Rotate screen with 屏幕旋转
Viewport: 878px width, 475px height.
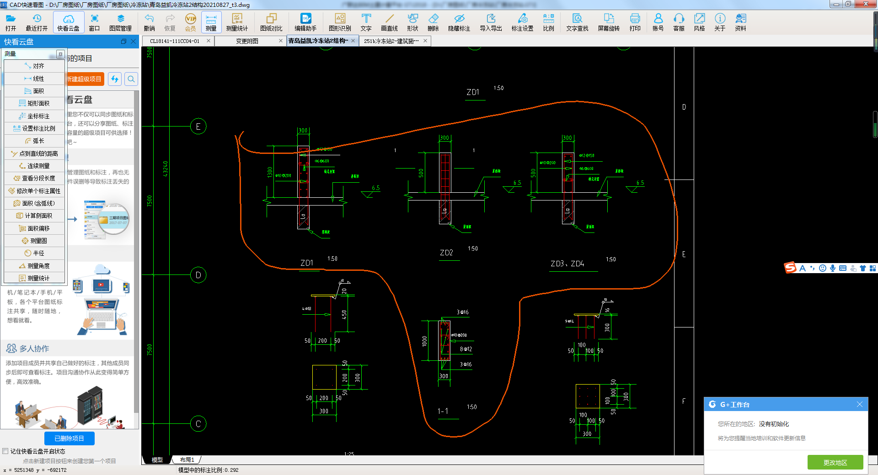[x=609, y=22]
